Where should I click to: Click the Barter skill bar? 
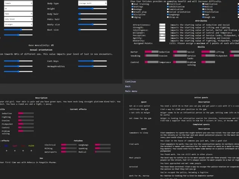[x=152, y=52]
